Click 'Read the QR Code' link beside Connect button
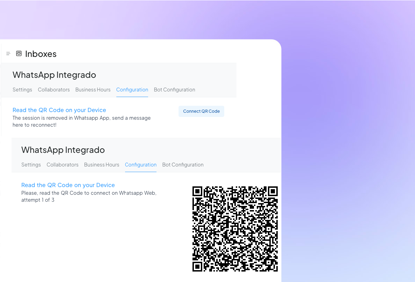The width and height of the screenshot is (415, 282). [x=59, y=110]
